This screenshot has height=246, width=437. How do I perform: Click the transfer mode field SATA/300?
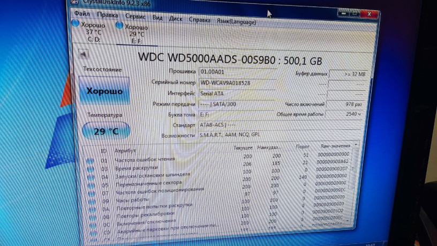[237, 105]
